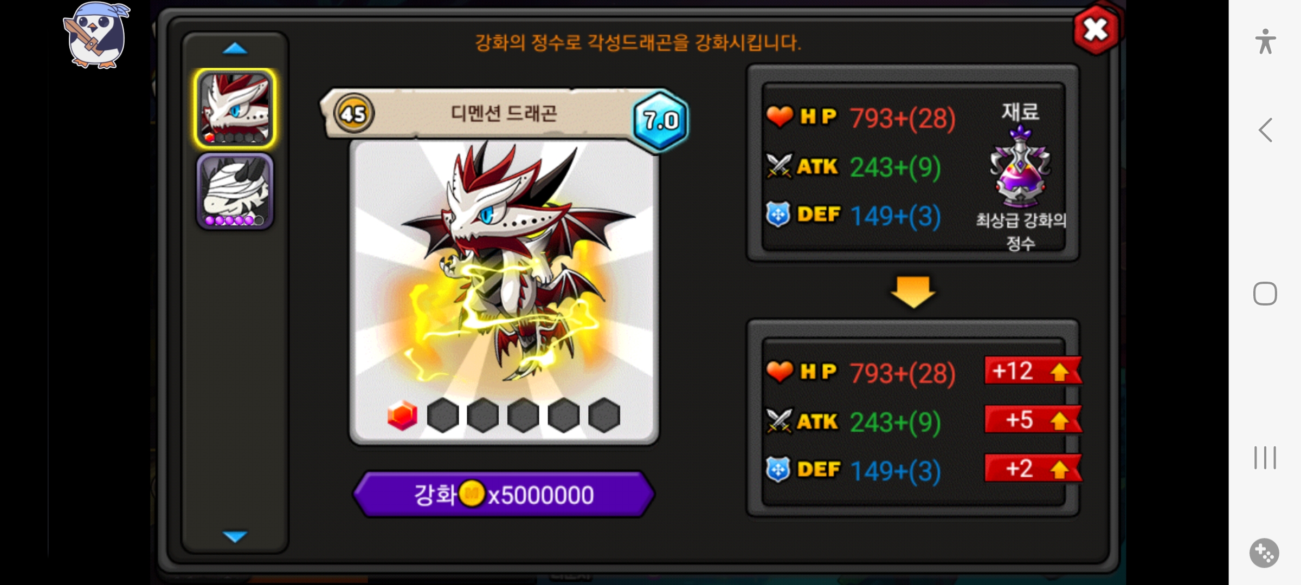Tap the red filled enhancement gem slot
Screen dimensions: 1301x585
coord(402,415)
